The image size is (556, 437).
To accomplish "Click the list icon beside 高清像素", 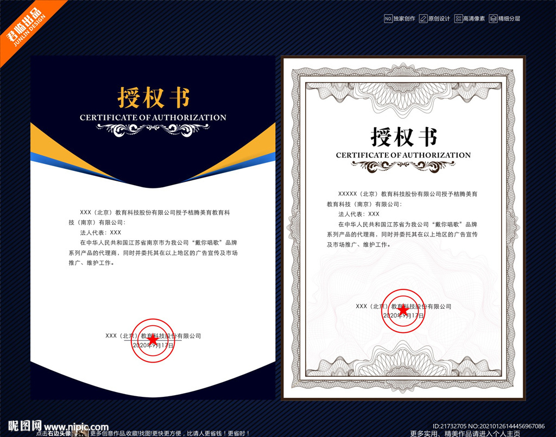I will coord(458,19).
